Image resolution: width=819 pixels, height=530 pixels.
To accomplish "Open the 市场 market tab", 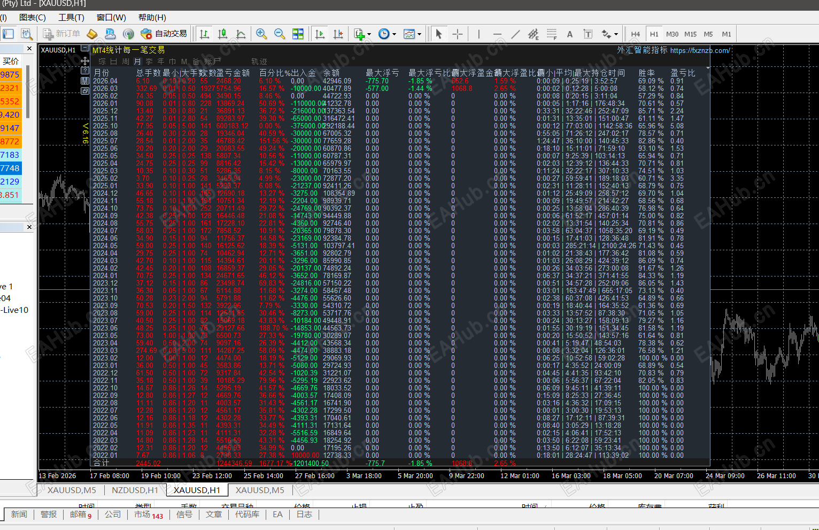I will [149, 514].
